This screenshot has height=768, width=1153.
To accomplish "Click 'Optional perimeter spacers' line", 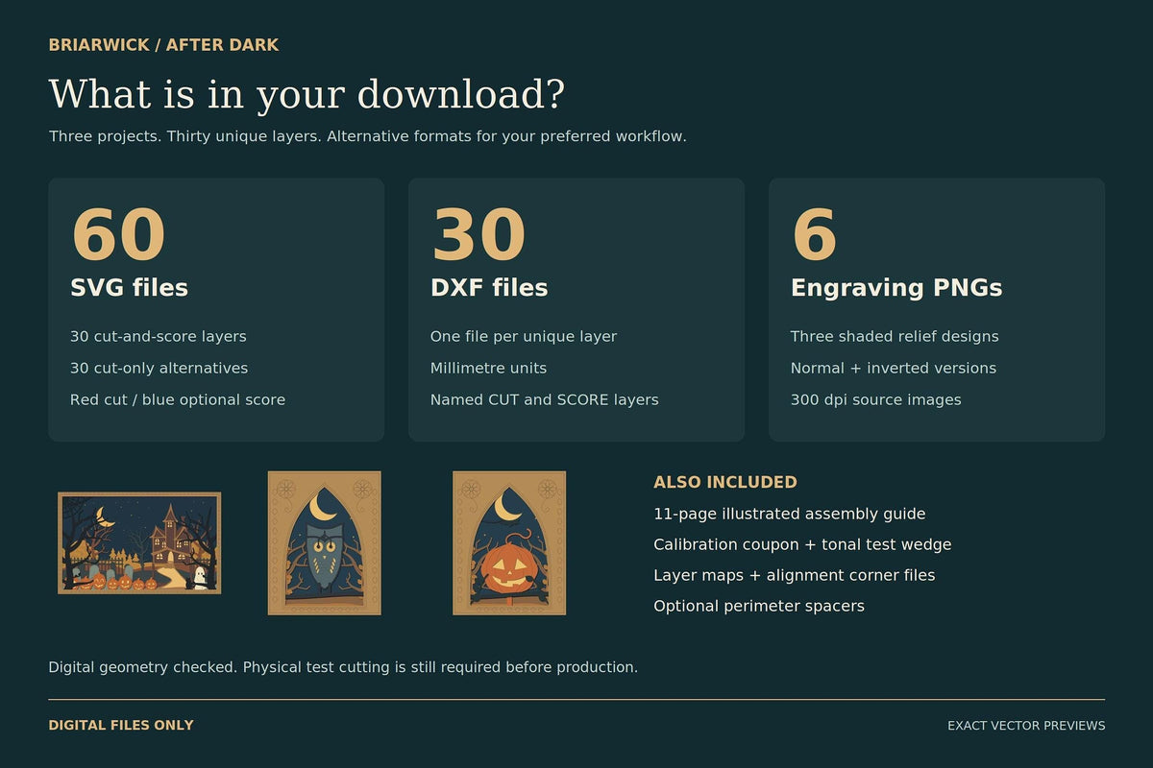I will point(759,607).
